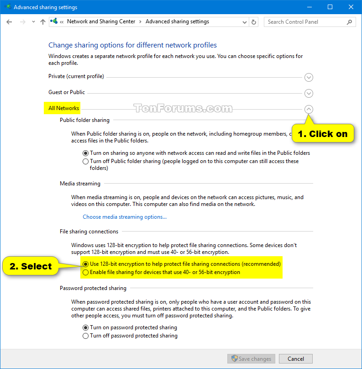Image resolution: width=362 pixels, height=369 pixels.
Task: Click the All Networks label
Action: pos(63,108)
